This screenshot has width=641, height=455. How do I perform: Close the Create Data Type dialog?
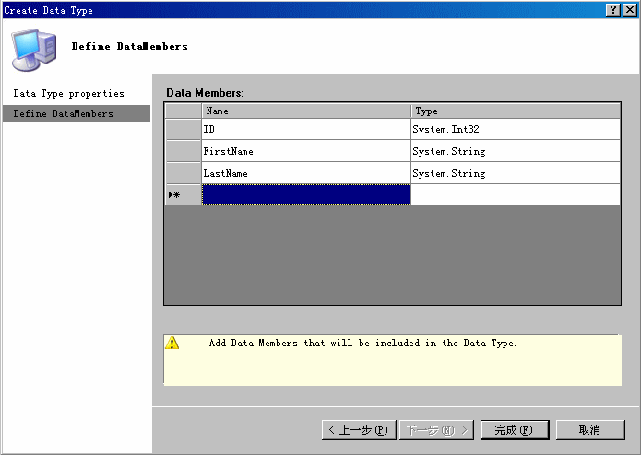pos(629,9)
